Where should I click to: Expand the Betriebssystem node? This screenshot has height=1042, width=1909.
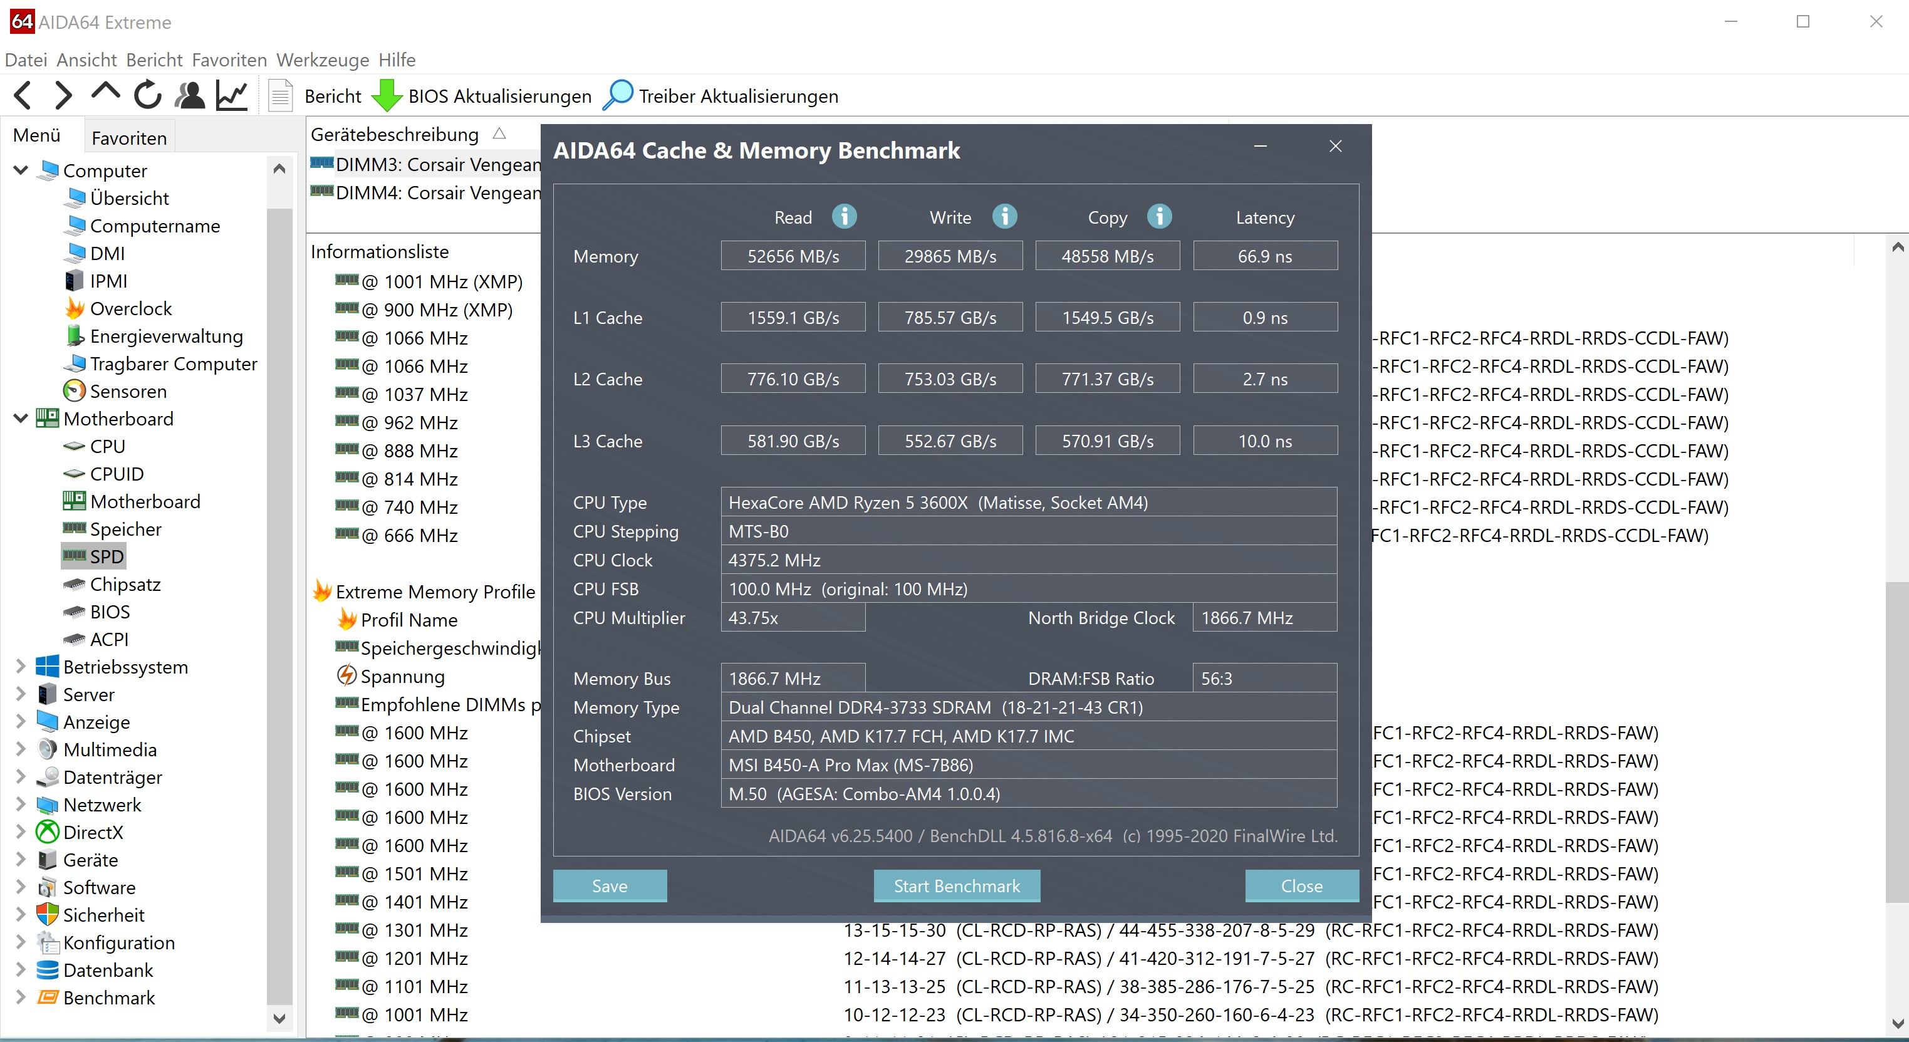[x=21, y=667]
